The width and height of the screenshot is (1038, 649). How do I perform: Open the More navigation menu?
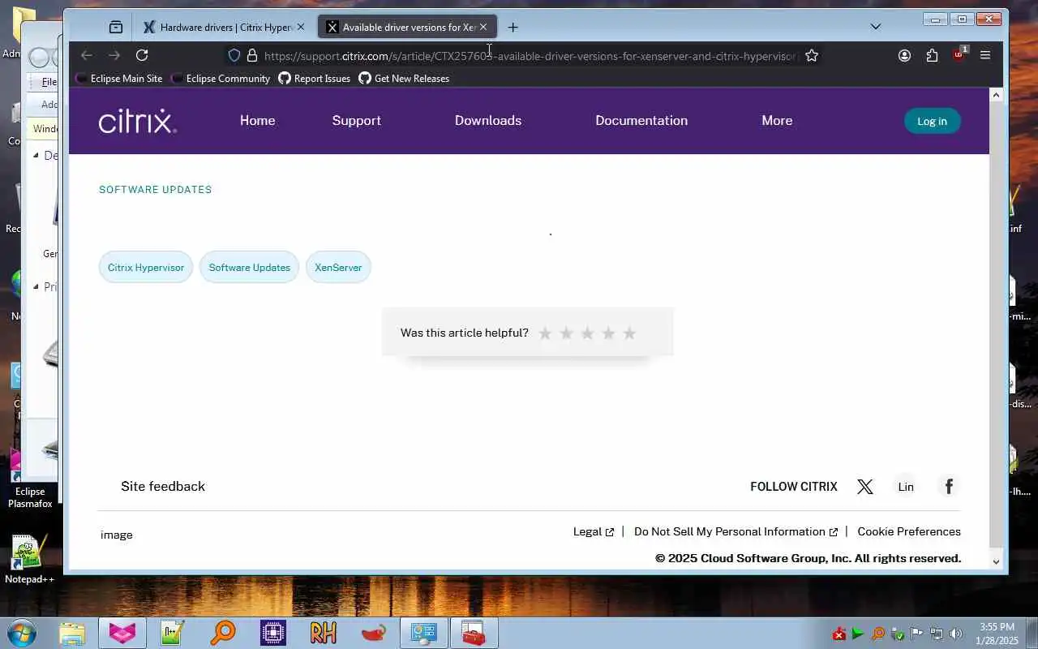pyautogui.click(x=777, y=120)
